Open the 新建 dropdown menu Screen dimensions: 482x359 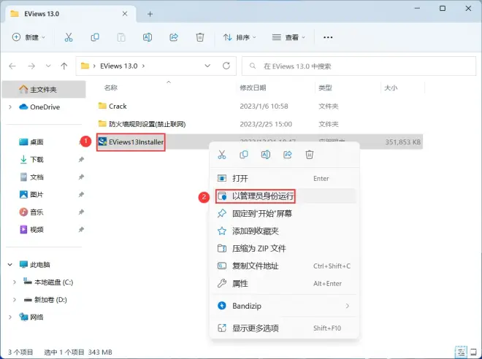(28, 37)
